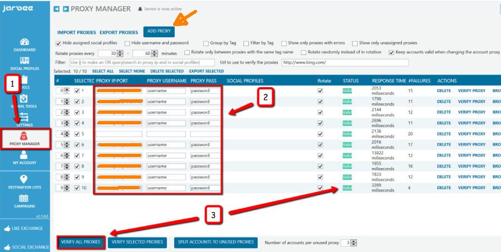Screen dimensions: 501x252
Task: Enable Show only proxies with errors
Action: [284, 43]
